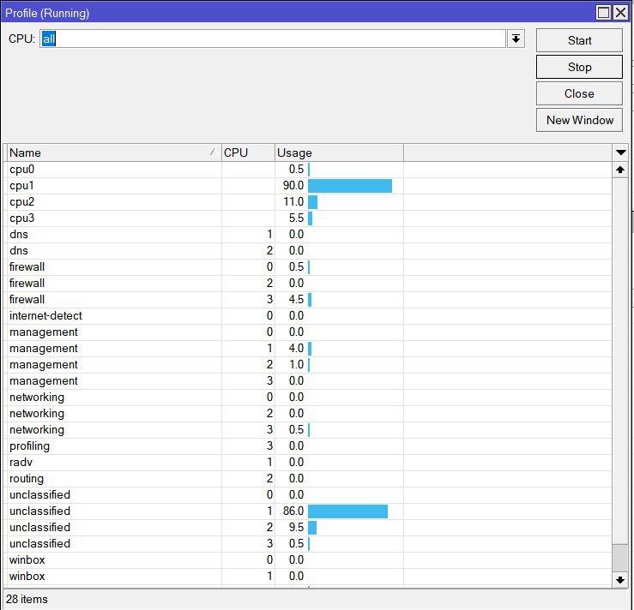This screenshot has height=610, width=634.
Task: Select the cpu0 row
Action: point(310,170)
